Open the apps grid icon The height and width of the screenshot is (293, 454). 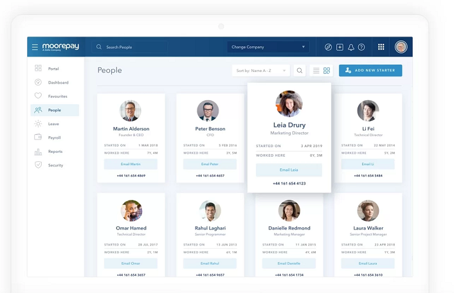(381, 47)
